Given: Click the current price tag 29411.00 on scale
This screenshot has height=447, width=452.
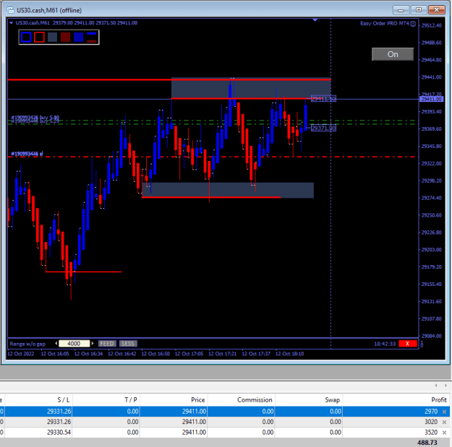Looking at the screenshot, I should pyautogui.click(x=431, y=99).
